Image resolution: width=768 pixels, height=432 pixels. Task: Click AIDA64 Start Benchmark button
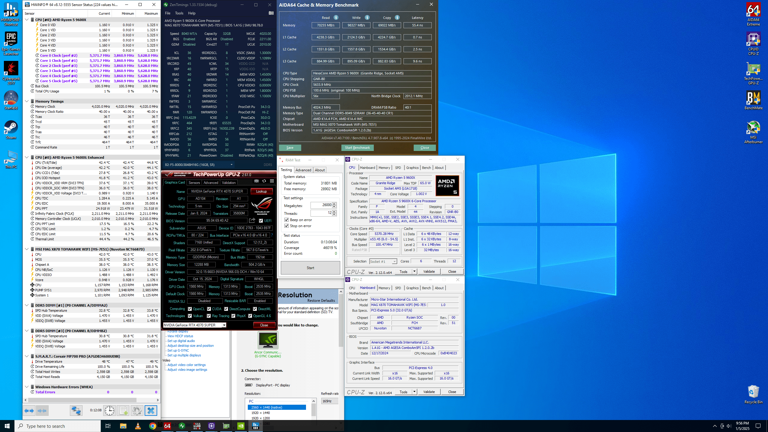click(357, 148)
